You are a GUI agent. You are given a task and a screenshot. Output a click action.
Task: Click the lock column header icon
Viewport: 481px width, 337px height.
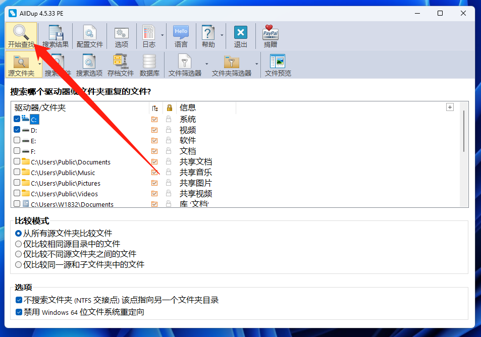click(x=169, y=107)
